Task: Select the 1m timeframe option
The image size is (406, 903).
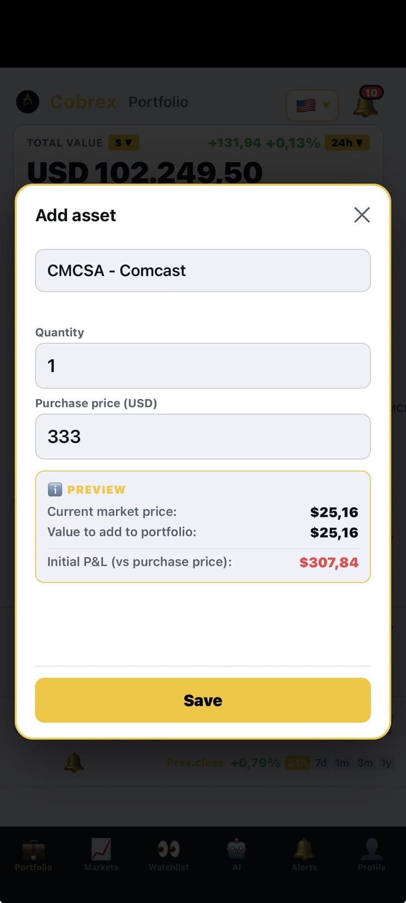Action: pyautogui.click(x=342, y=763)
